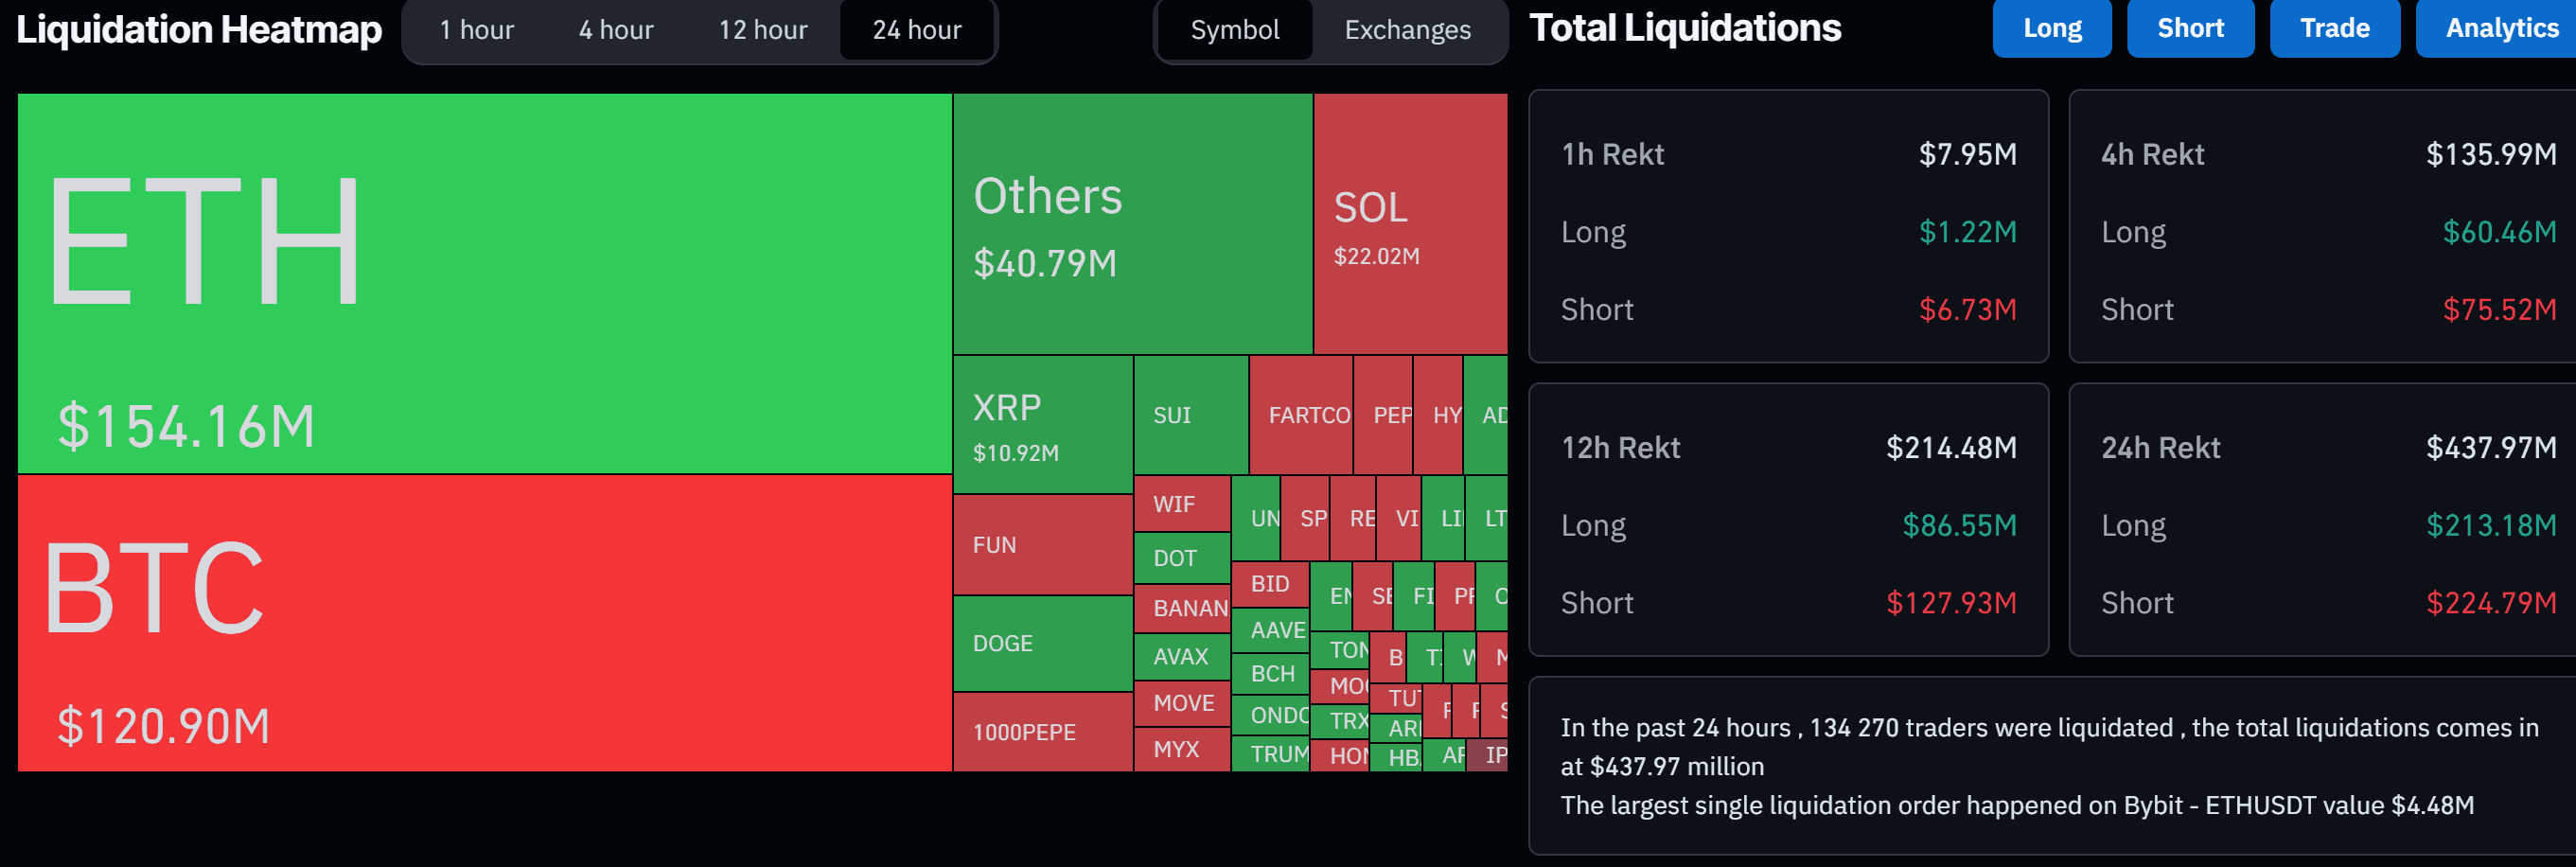The height and width of the screenshot is (867, 2576).
Task: Select the 1 hour timeframe tab
Action: pyautogui.click(x=476, y=30)
